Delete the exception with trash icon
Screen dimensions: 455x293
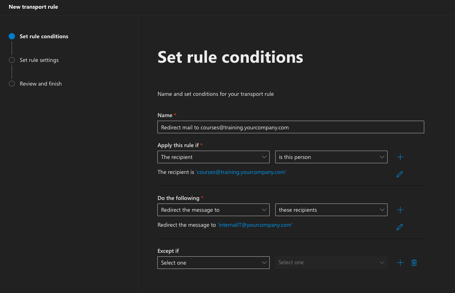[414, 263]
